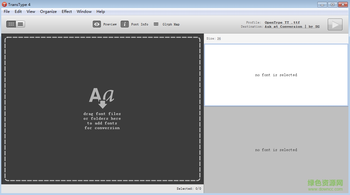
Task: Click the TransType 4 app icon
Action: 4,4
